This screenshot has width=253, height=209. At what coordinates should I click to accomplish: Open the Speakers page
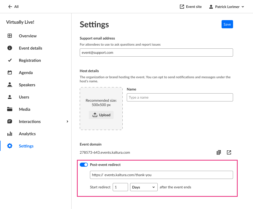click(x=27, y=85)
